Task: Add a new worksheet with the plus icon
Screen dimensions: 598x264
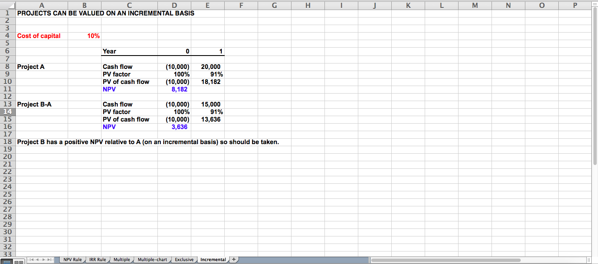Action: tap(233, 259)
